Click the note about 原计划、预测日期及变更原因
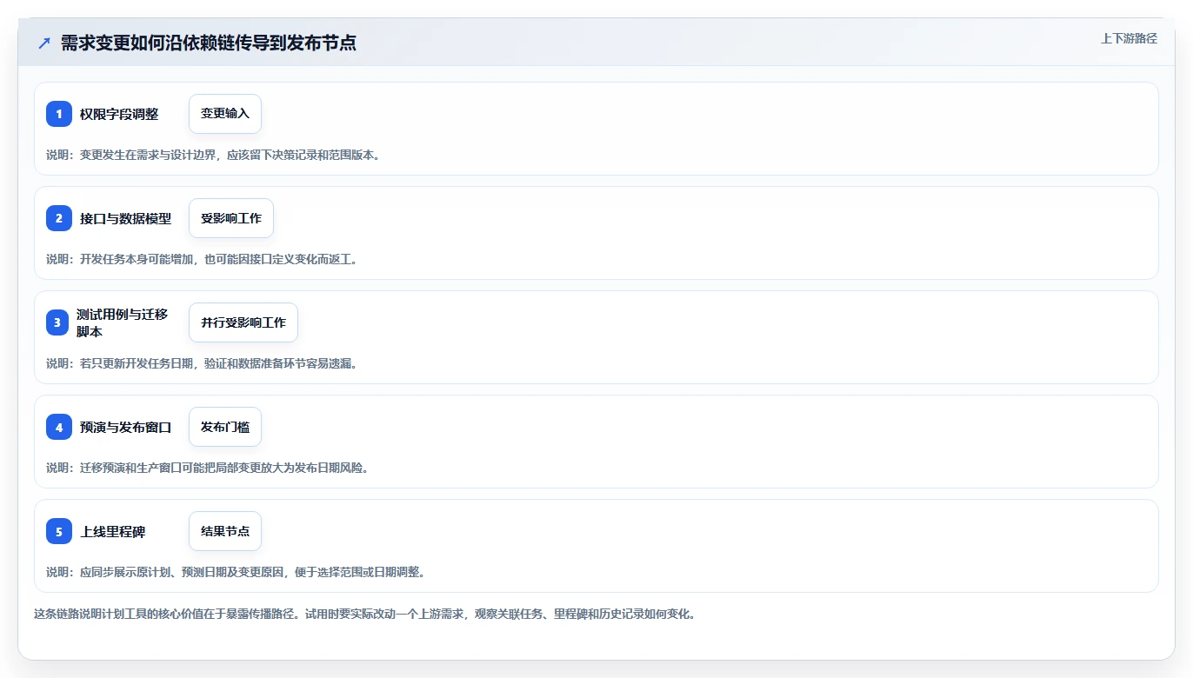 click(x=236, y=572)
